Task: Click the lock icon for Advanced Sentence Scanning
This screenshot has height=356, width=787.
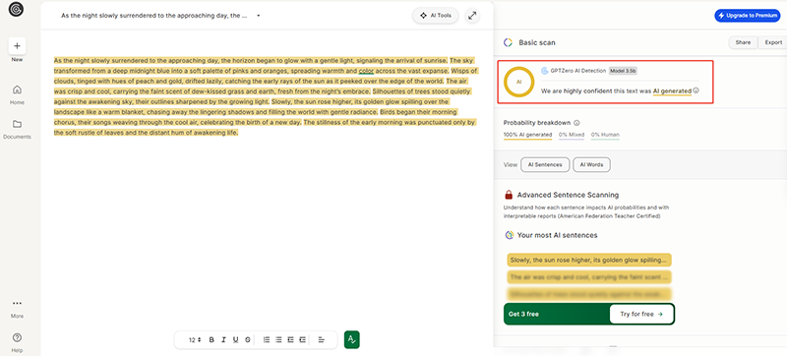Action: pos(509,195)
